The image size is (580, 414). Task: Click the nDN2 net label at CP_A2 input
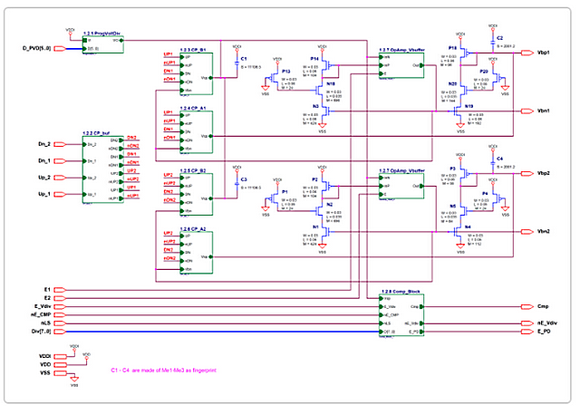click(169, 258)
